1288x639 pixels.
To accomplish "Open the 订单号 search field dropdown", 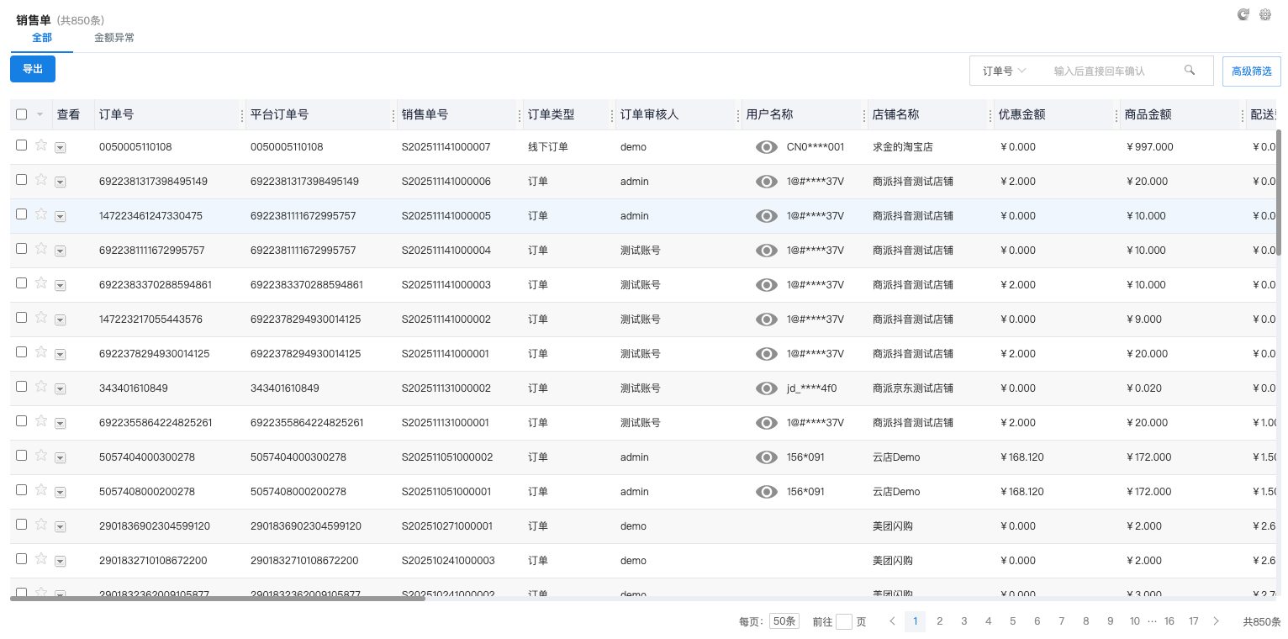I will [1005, 71].
